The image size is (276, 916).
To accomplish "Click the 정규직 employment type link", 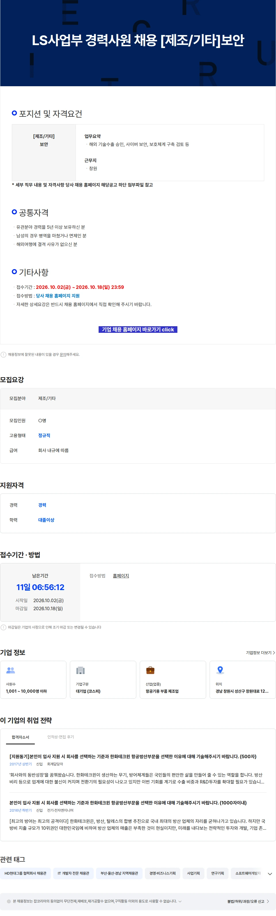I will click(44, 435).
